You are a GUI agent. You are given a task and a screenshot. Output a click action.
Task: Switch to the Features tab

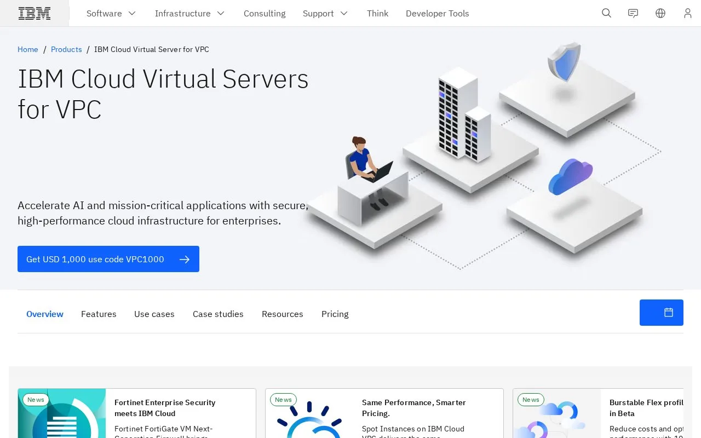click(x=99, y=314)
